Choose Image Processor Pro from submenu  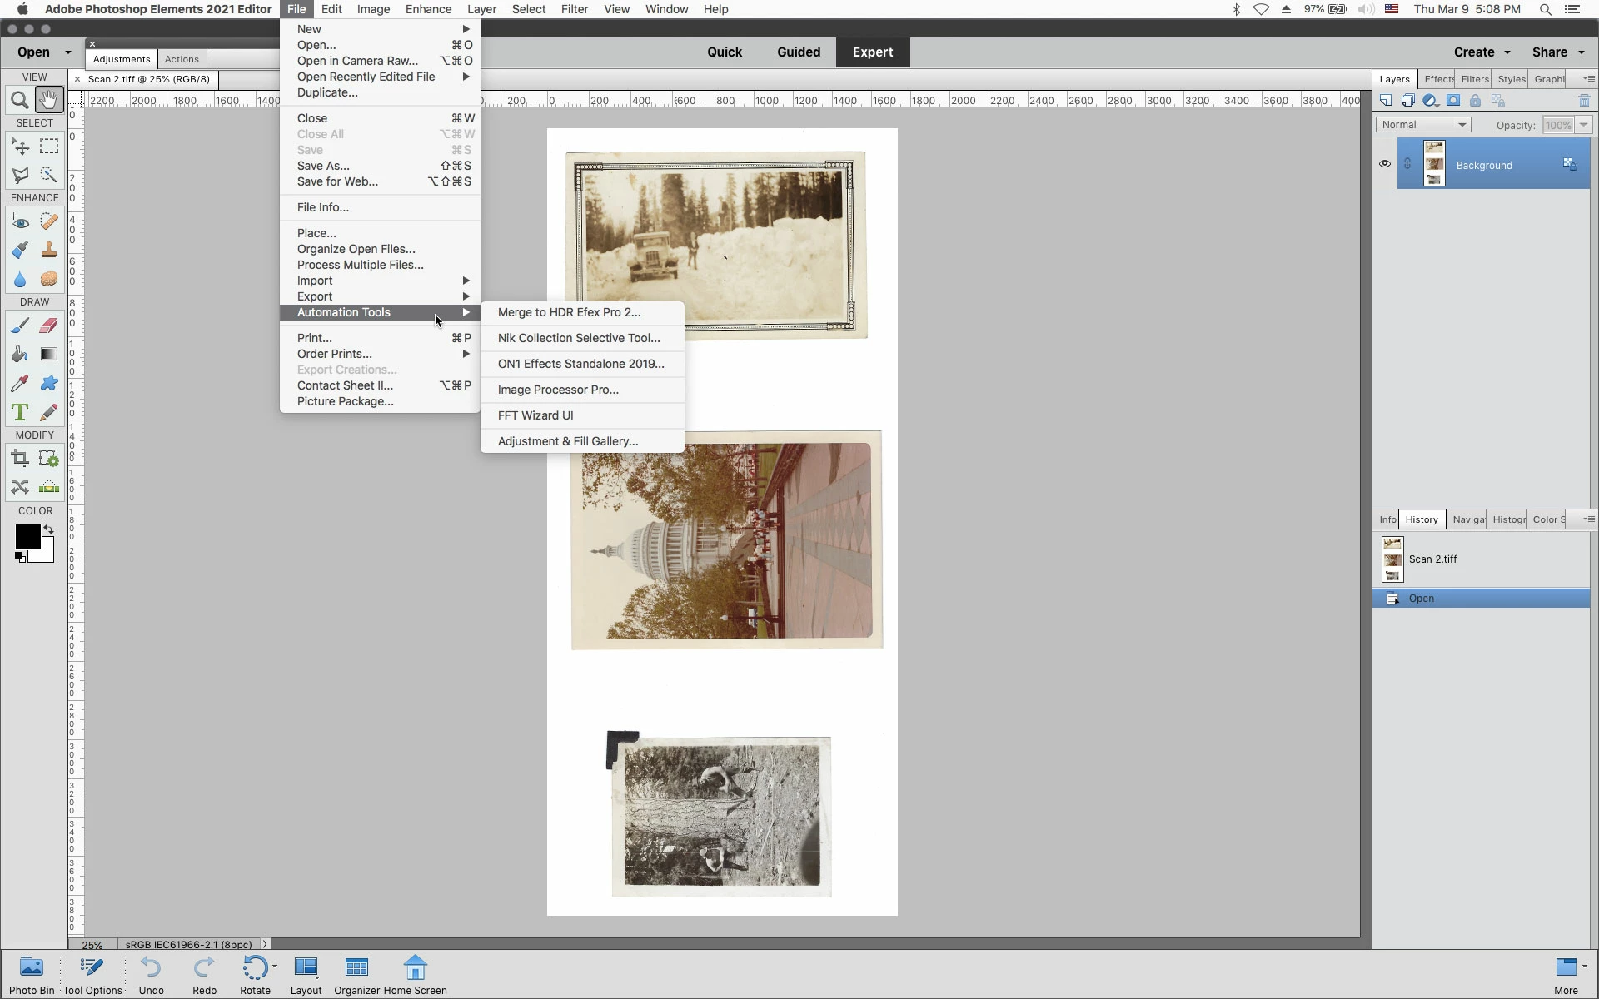[557, 390]
